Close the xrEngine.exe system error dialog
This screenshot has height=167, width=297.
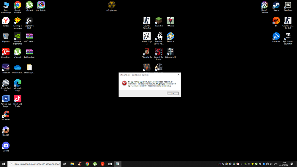tap(178, 75)
